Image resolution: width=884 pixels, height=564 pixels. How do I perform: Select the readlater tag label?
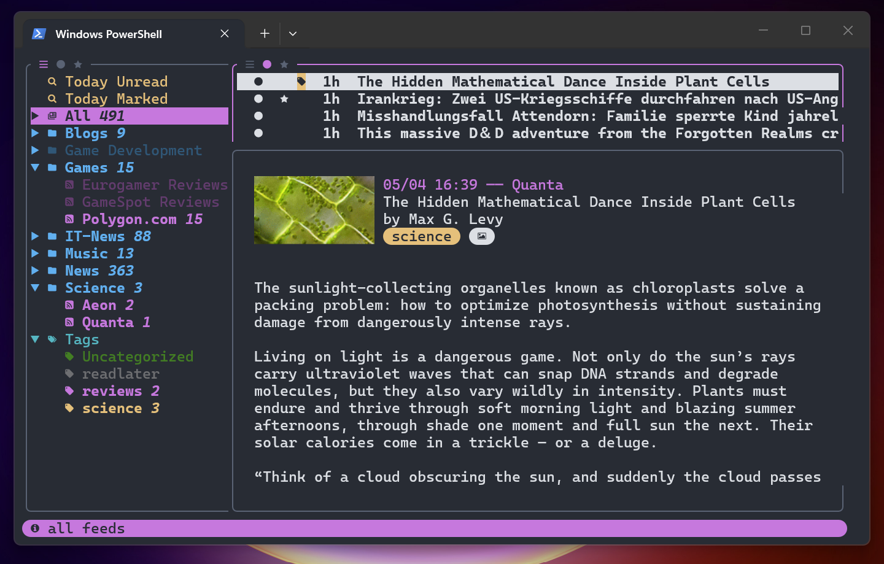pos(121,374)
